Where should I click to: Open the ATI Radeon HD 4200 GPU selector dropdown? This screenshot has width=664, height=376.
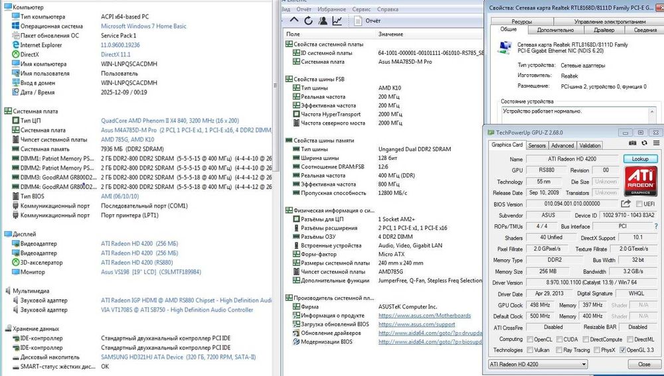point(537,364)
